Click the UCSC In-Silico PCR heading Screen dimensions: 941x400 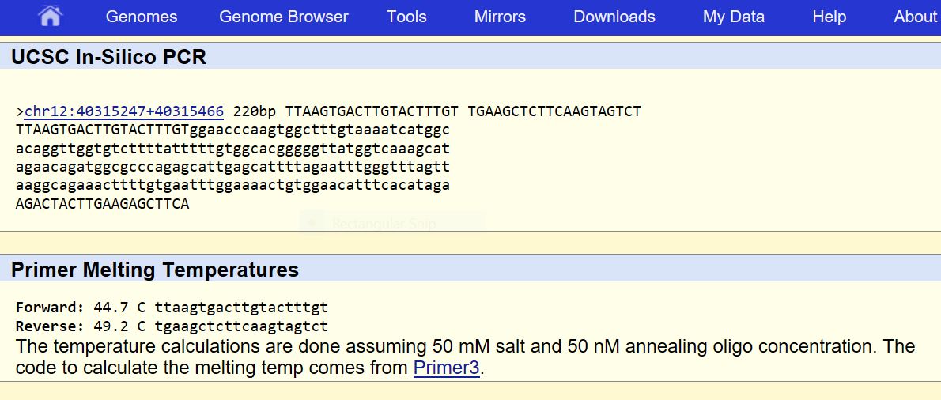click(108, 57)
